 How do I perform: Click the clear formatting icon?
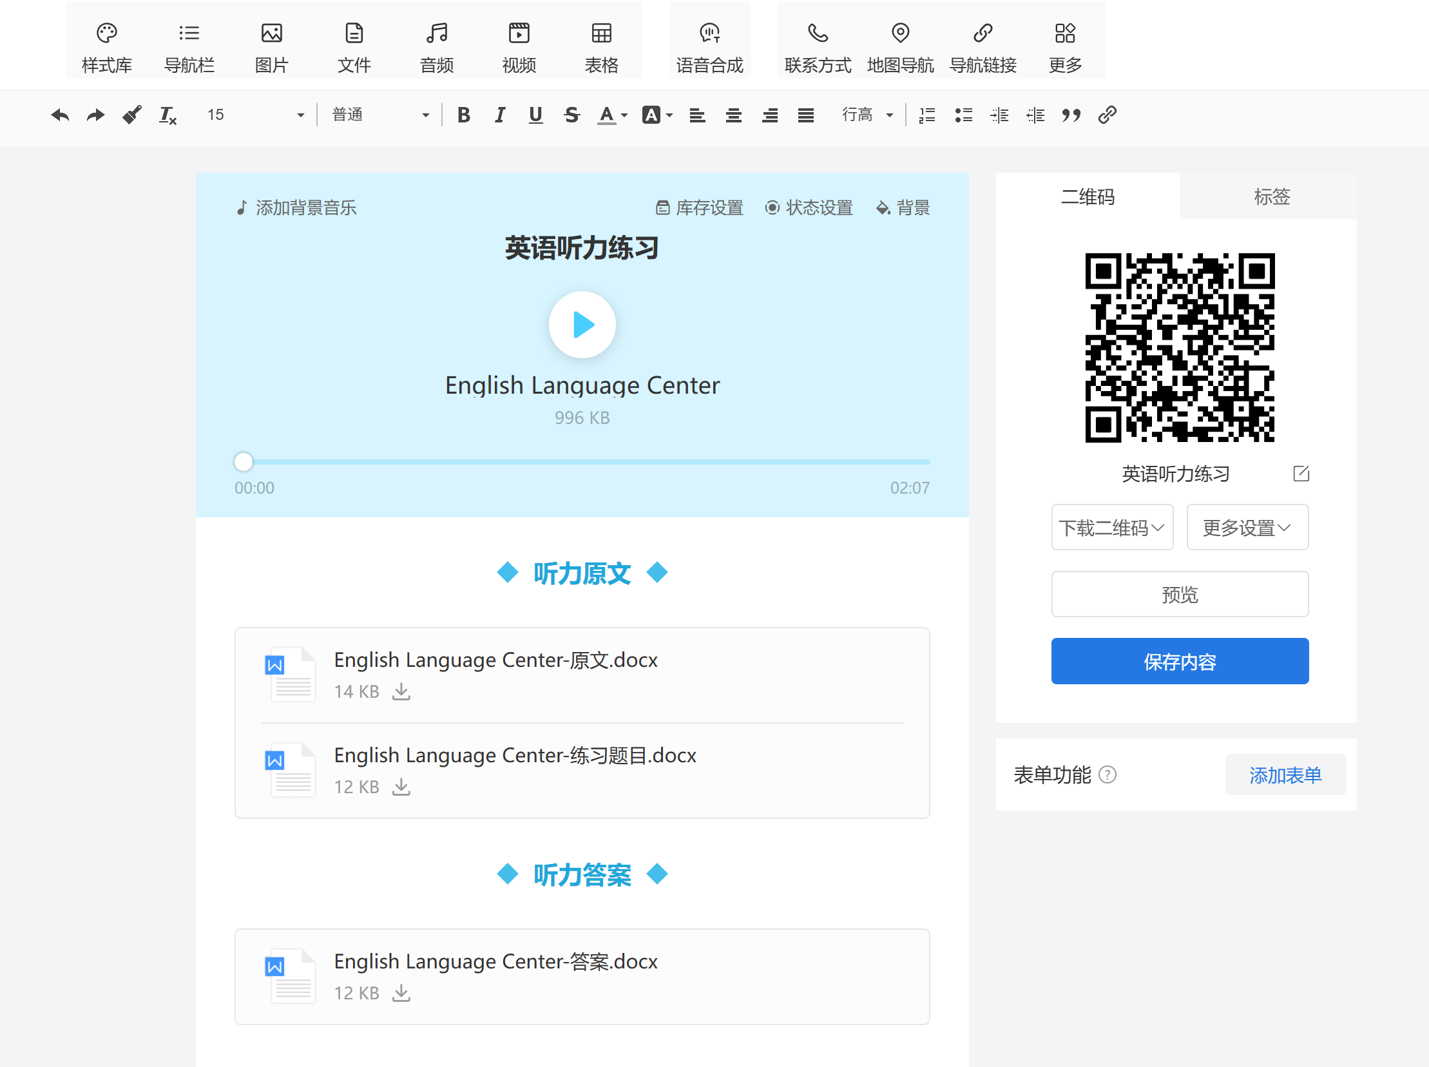coord(168,115)
